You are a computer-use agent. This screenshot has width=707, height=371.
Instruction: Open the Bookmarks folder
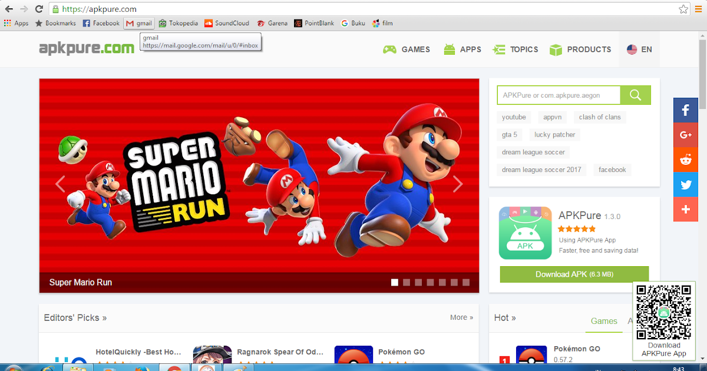pyautogui.click(x=56, y=24)
